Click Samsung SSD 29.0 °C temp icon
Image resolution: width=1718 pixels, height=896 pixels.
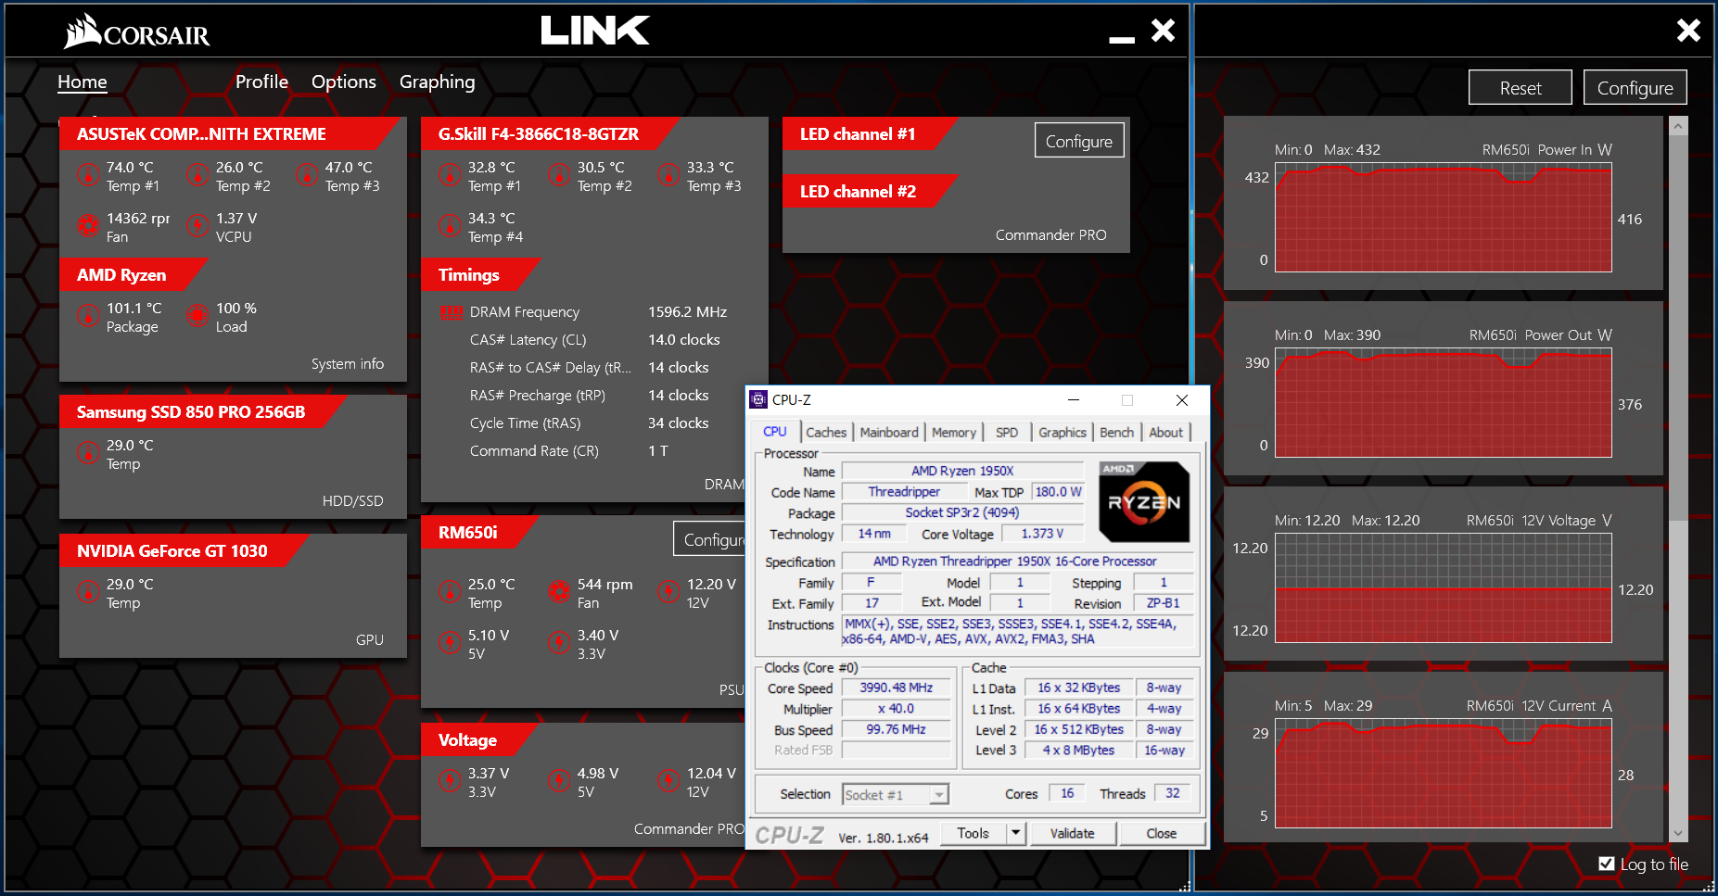click(x=88, y=453)
